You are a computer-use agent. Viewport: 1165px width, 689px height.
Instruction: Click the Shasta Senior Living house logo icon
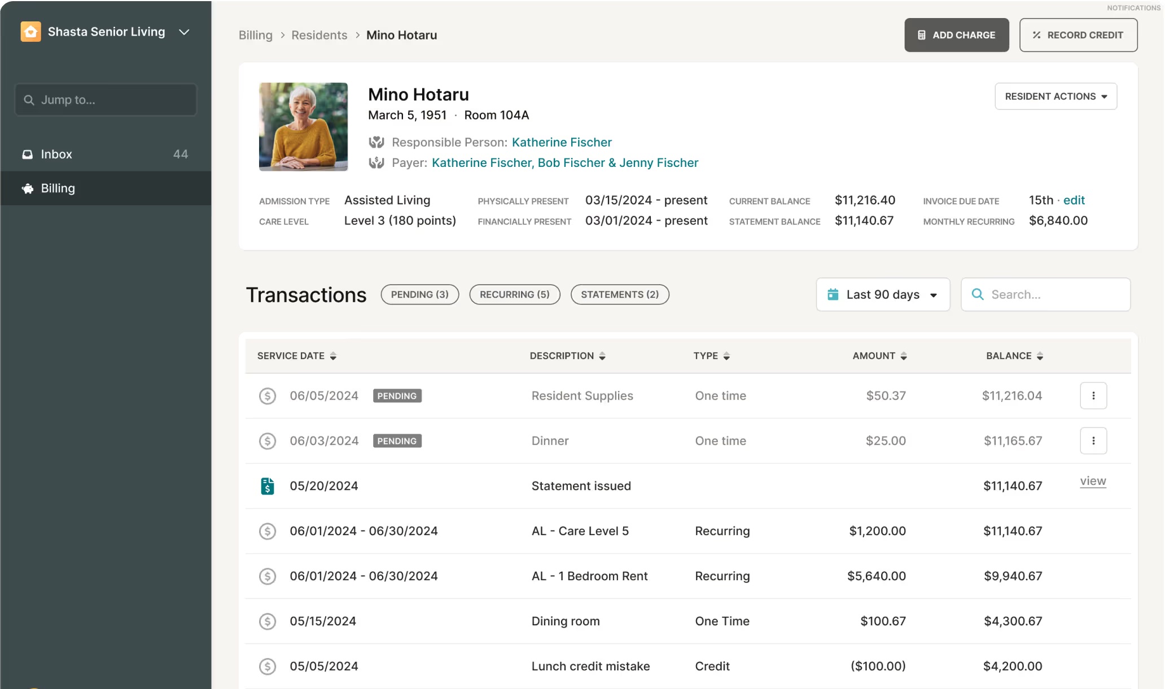coord(30,32)
